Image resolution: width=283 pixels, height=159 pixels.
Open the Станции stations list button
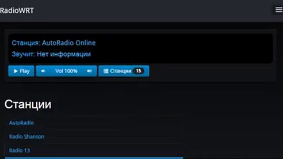124,71
